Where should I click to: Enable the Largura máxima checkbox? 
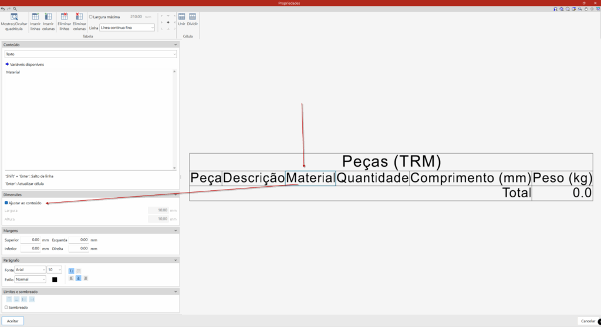91,17
